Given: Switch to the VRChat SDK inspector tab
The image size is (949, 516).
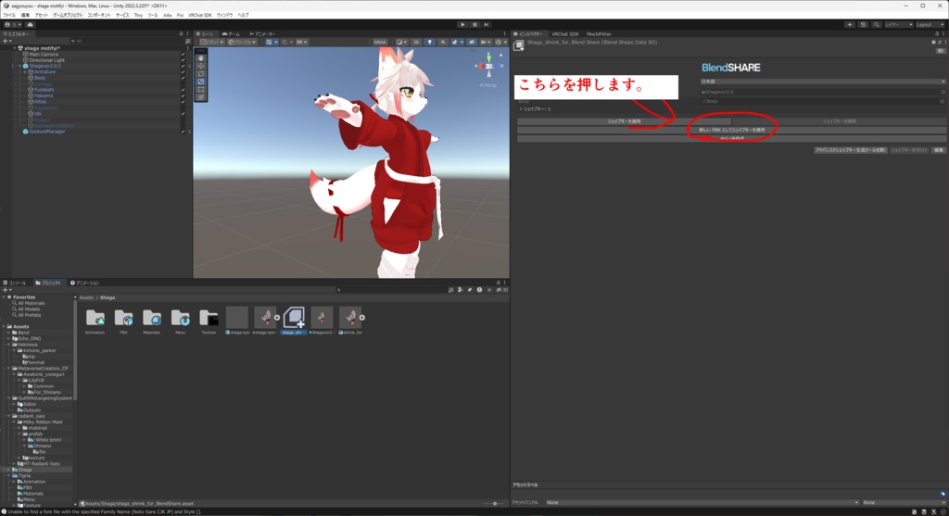Looking at the screenshot, I should 565,34.
